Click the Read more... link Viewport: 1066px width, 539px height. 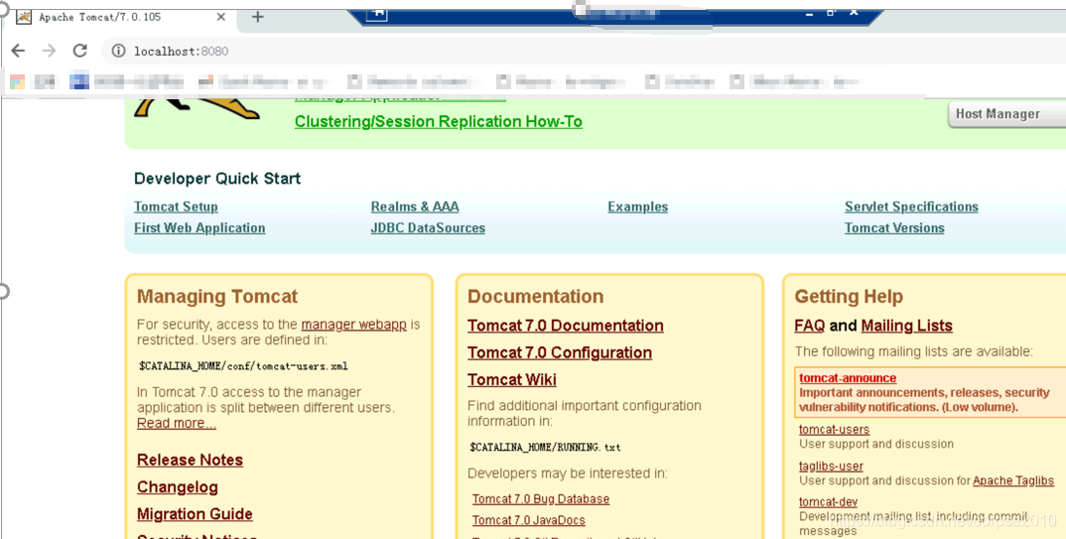176,423
